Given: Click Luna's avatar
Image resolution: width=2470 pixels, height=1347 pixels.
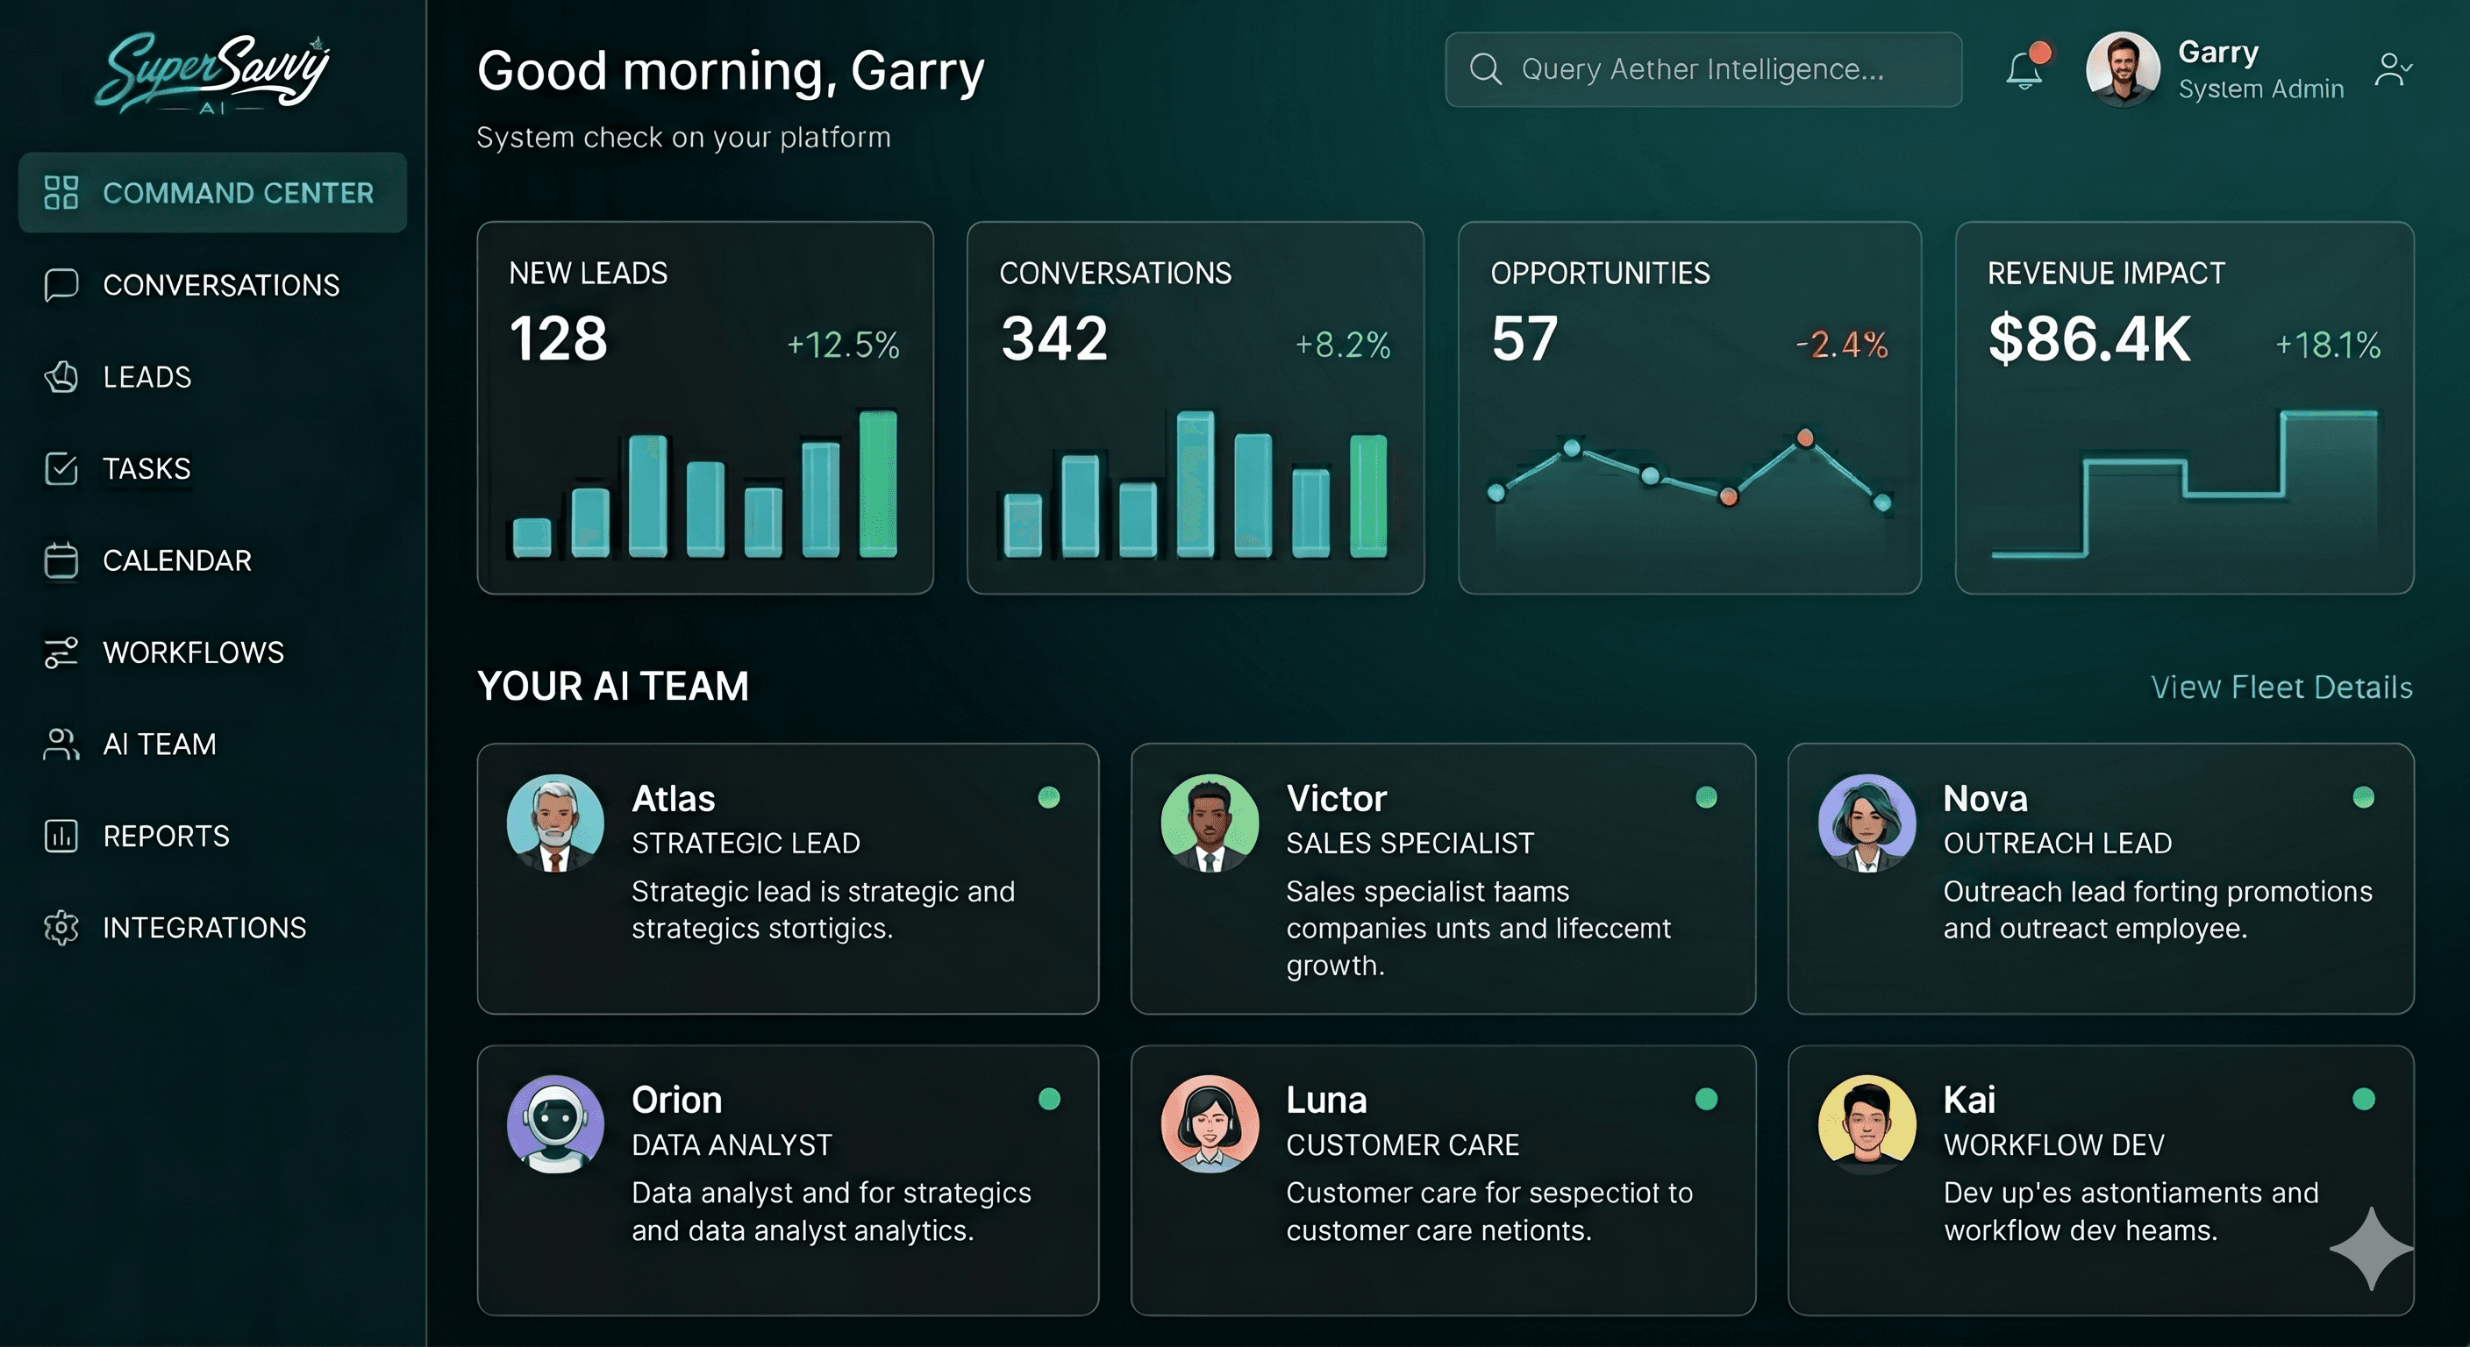Looking at the screenshot, I should tap(1210, 1123).
